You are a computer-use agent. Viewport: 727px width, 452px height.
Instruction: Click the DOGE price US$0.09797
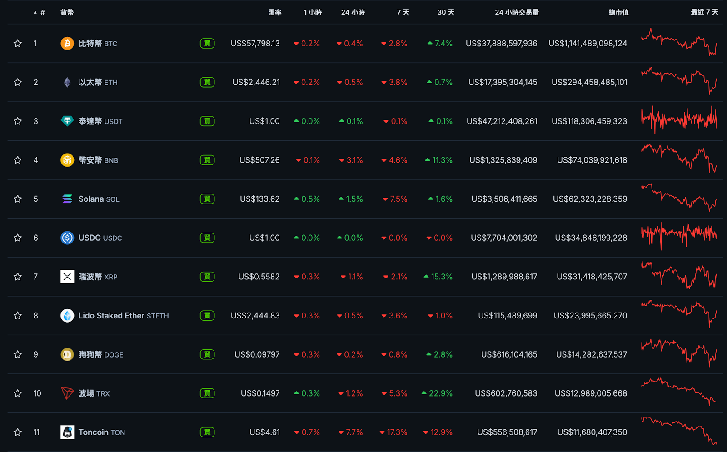pos(257,354)
